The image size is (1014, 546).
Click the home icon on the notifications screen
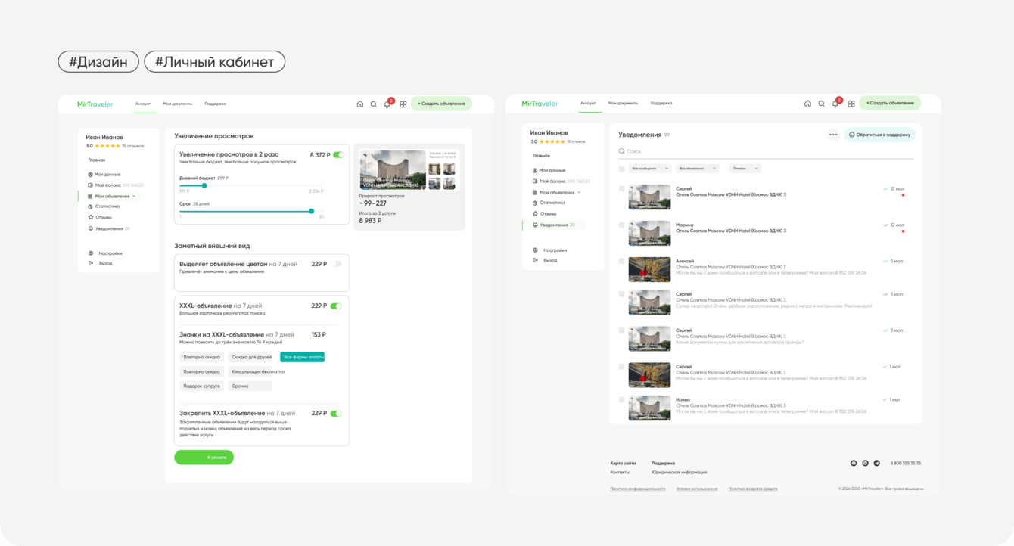[x=807, y=104]
